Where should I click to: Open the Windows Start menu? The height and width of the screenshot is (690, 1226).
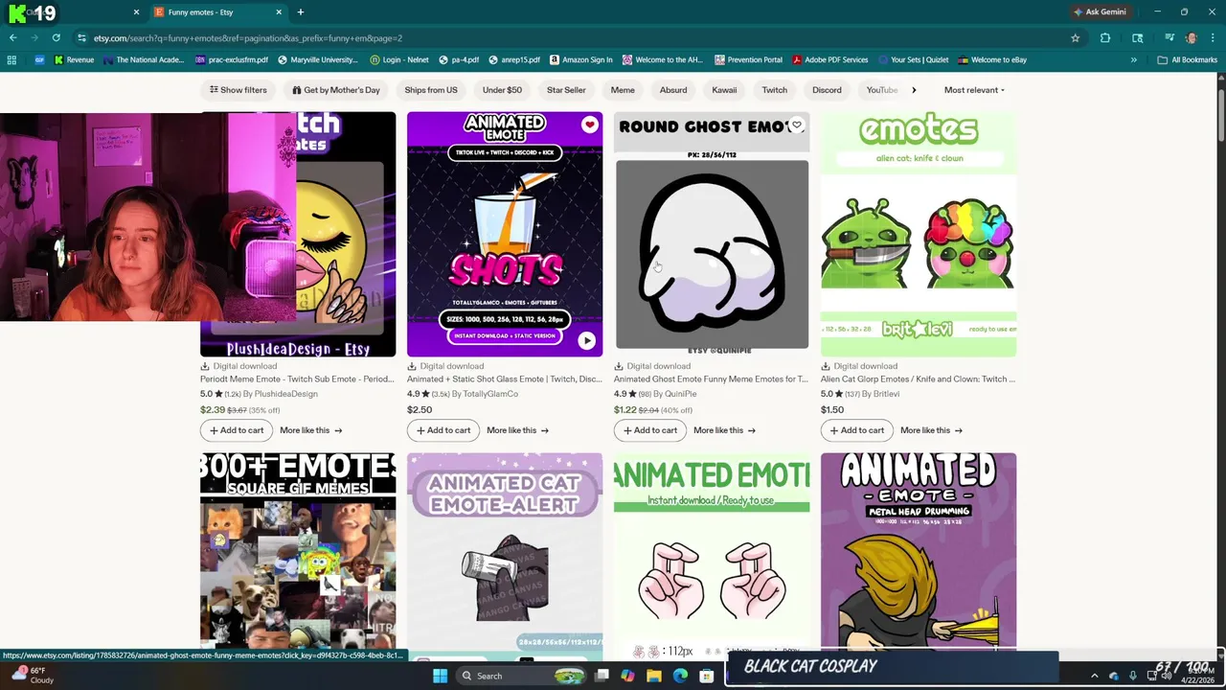coord(440,676)
